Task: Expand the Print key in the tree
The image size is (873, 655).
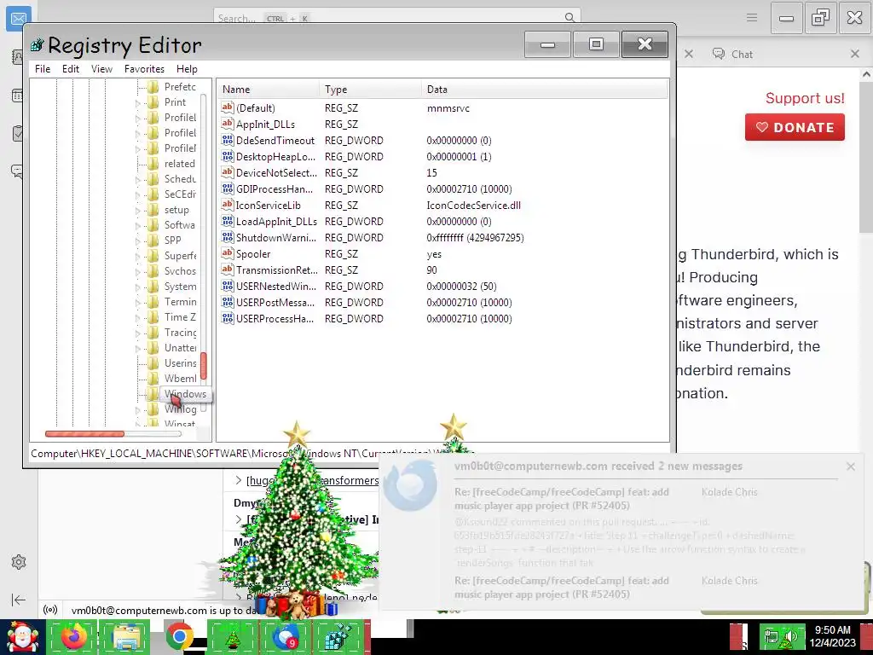Action: [x=138, y=103]
